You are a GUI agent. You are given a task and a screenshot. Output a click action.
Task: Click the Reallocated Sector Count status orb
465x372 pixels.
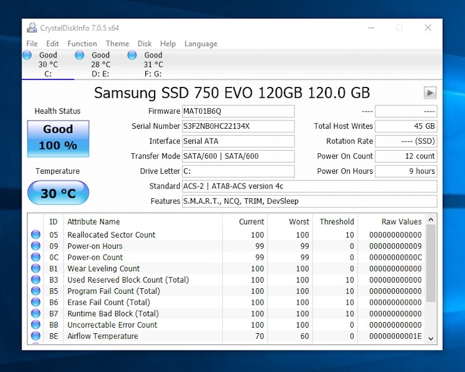click(x=36, y=235)
